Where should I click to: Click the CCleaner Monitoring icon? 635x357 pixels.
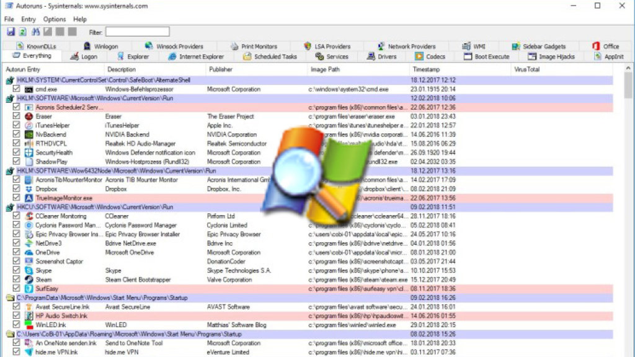click(29, 216)
